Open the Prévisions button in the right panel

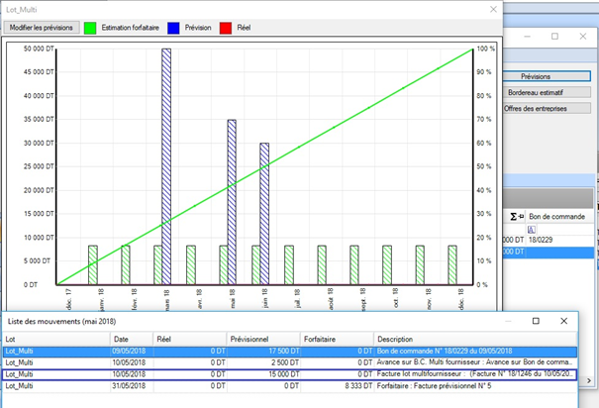pos(548,75)
